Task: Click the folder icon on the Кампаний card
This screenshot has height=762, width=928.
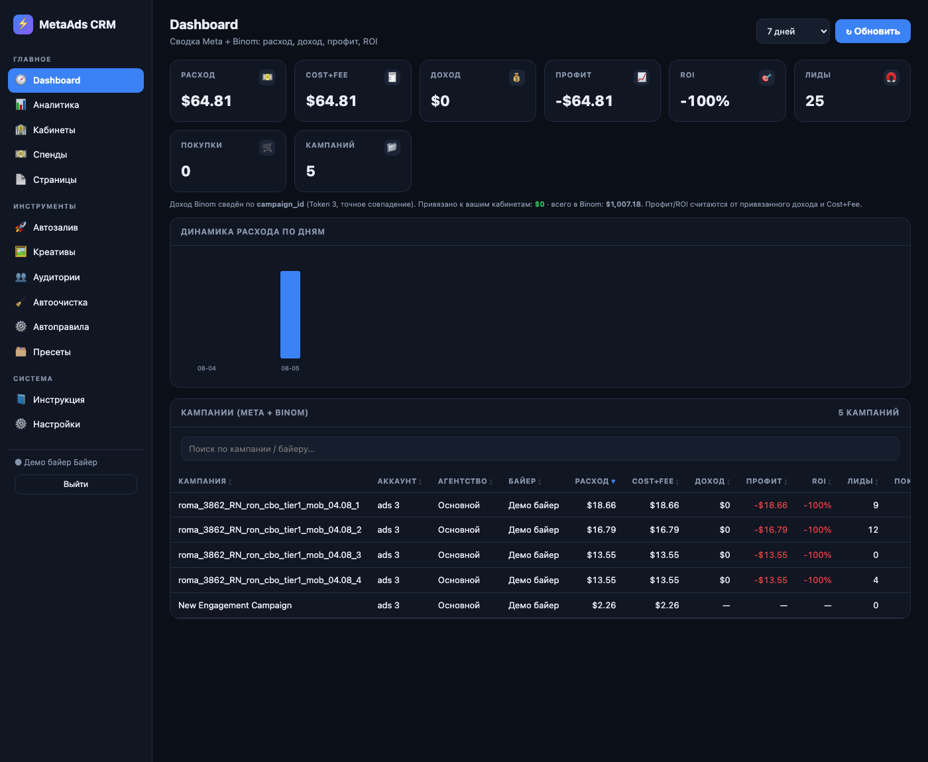Action: coord(392,148)
